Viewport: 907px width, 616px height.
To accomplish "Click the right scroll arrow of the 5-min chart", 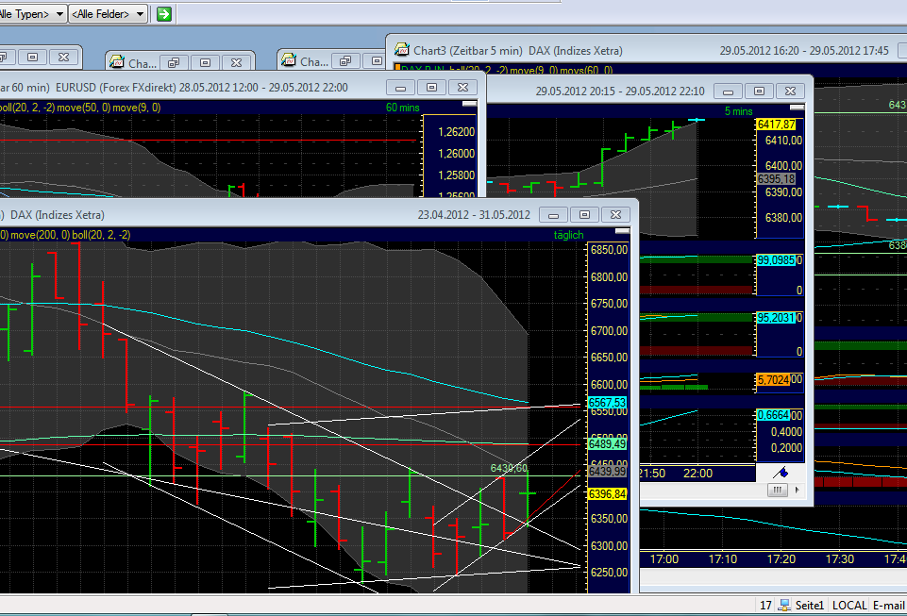I will tap(796, 489).
